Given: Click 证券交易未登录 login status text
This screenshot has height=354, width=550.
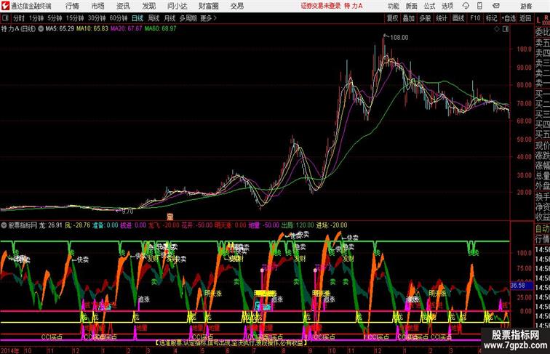Looking at the screenshot, I should (x=321, y=6).
